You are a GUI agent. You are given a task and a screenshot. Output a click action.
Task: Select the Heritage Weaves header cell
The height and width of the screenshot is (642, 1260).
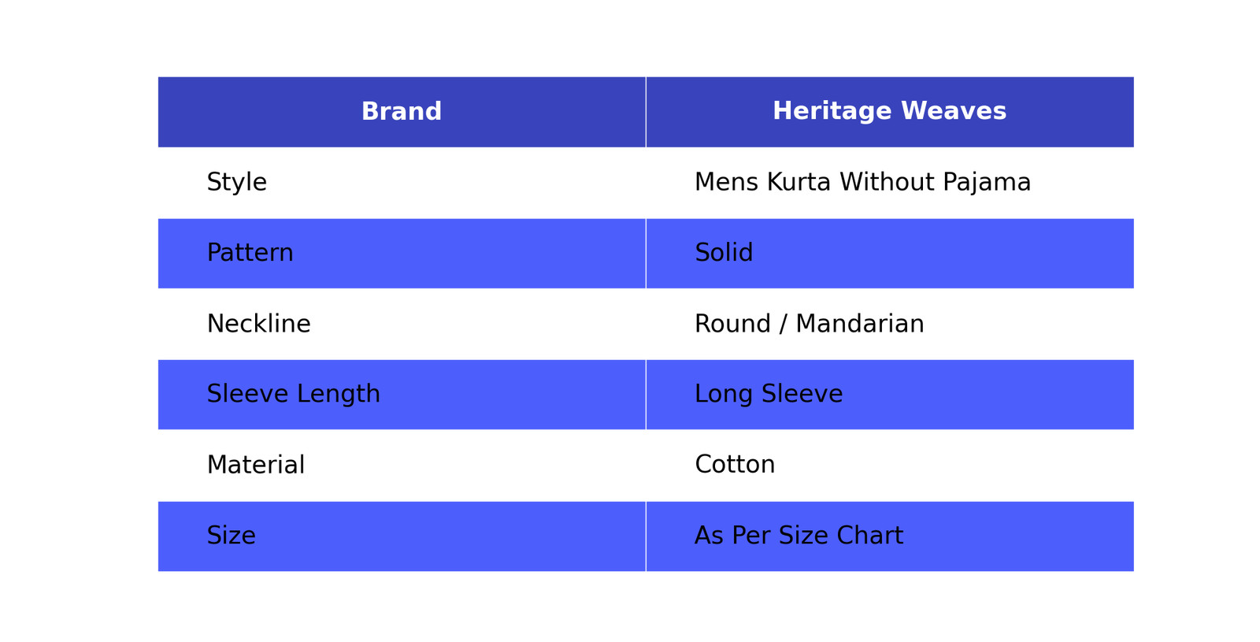coord(889,112)
